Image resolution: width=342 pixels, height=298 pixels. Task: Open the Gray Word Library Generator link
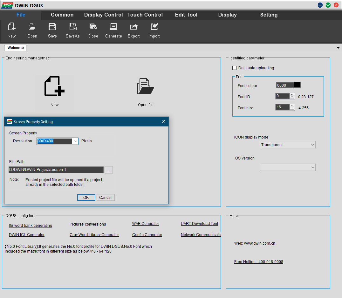click(94, 234)
